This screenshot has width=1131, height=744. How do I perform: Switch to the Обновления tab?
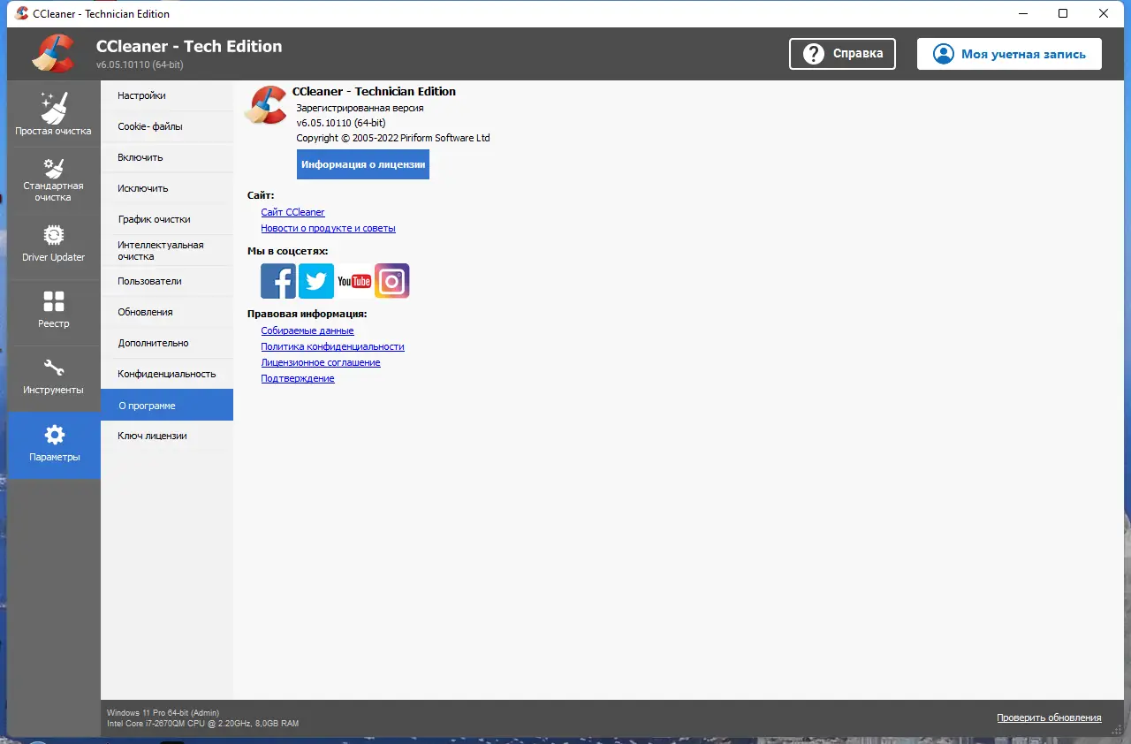click(x=167, y=312)
